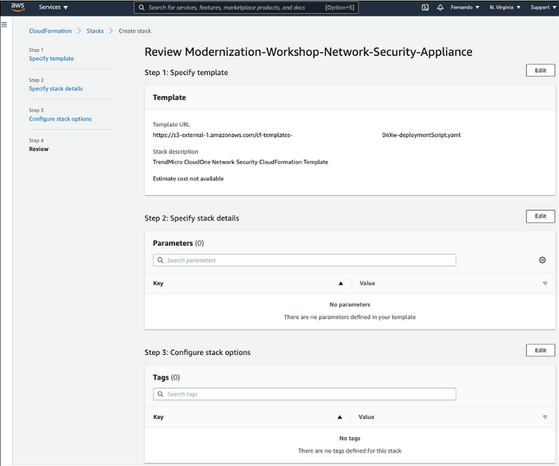This screenshot has width=559, height=466.
Task: Select the Template URL value text
Action: (307, 135)
